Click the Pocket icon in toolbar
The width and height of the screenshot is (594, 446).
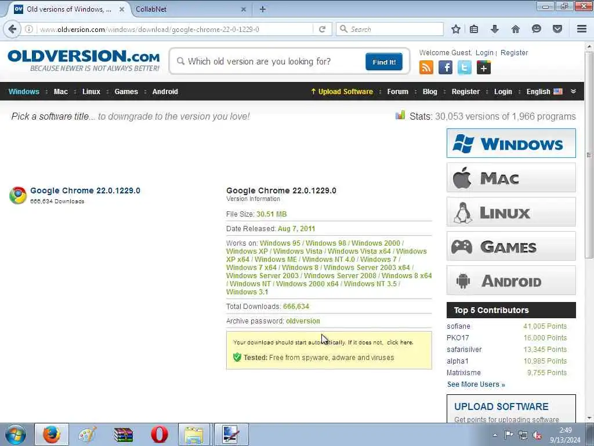point(557,29)
